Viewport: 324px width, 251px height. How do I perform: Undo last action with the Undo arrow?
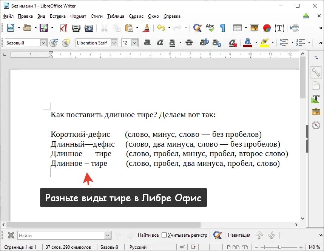point(161,28)
